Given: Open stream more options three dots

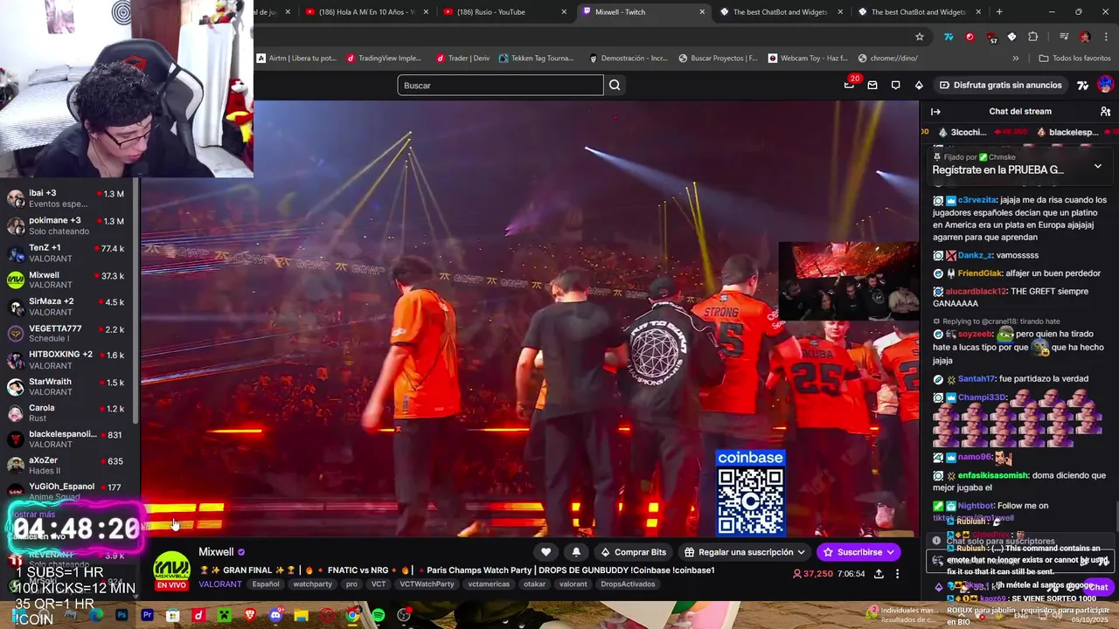Looking at the screenshot, I should [897, 574].
